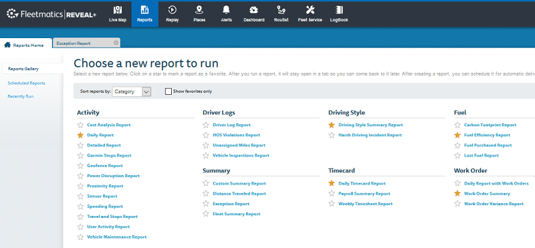Open the Fleet Service tools icon
Screen dimensions: 535x248
tap(310, 10)
